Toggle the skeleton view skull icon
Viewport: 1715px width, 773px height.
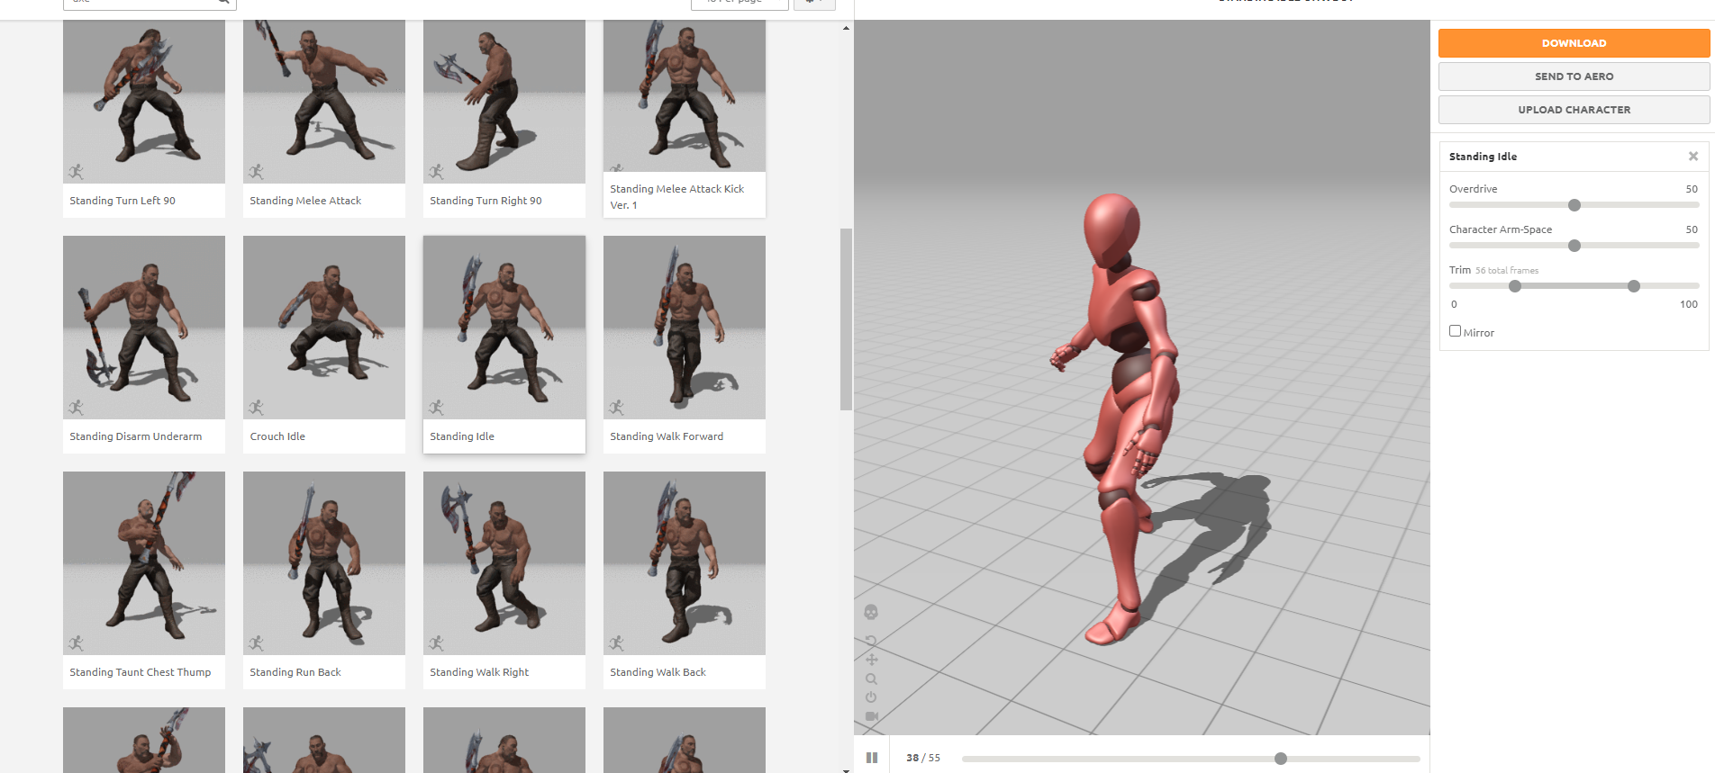(x=871, y=612)
